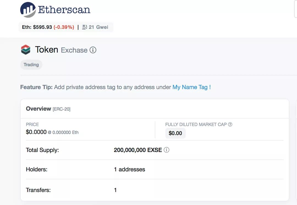This screenshot has width=297, height=205.
Task: Select the Trading tag badge
Action: coord(31,65)
